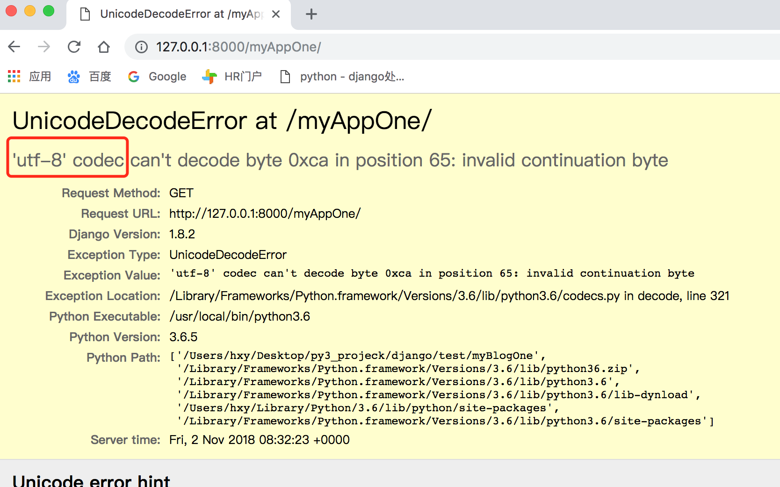
Task: Reload the page with the refresh icon
Action: coord(74,47)
